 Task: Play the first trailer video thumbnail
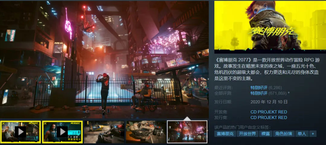click(x=20, y=132)
